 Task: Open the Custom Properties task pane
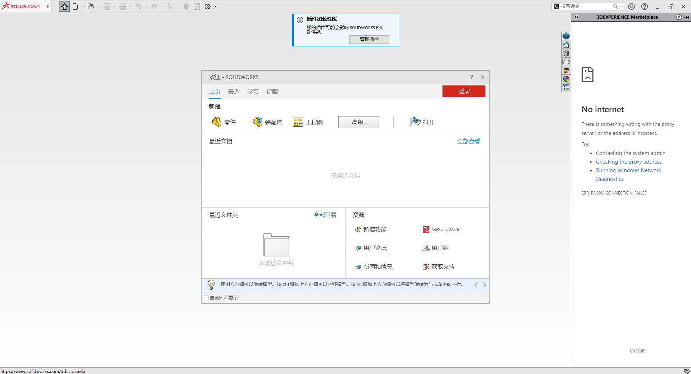566,88
